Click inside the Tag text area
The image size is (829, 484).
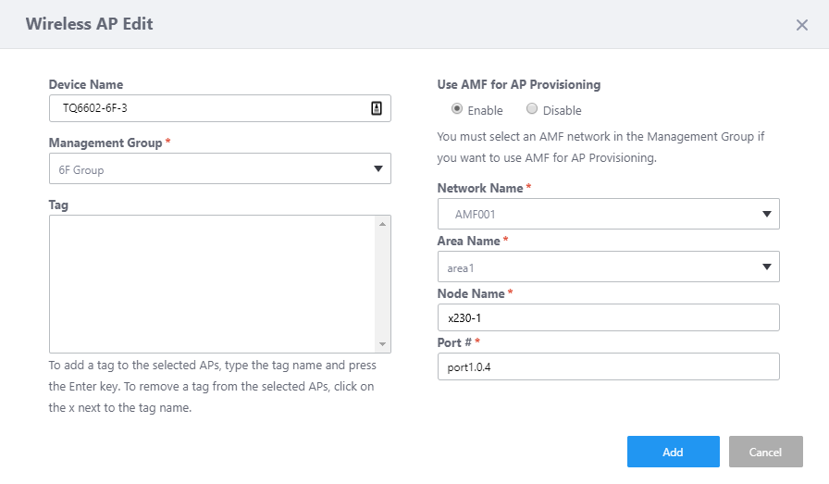[x=212, y=284]
